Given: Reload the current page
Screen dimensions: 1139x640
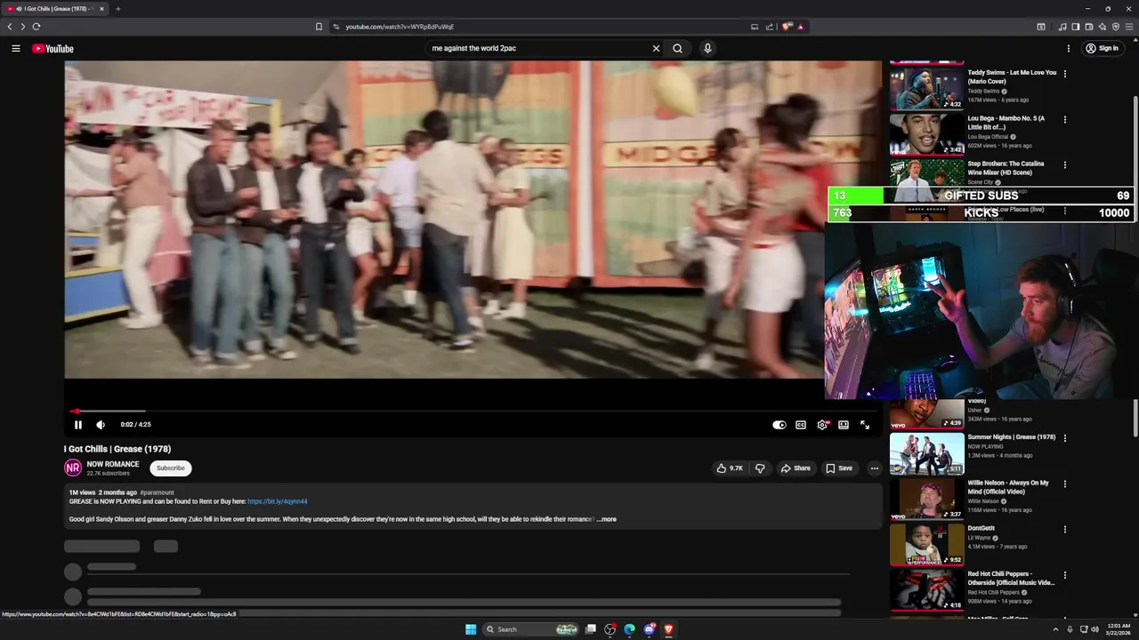Looking at the screenshot, I should (x=36, y=27).
